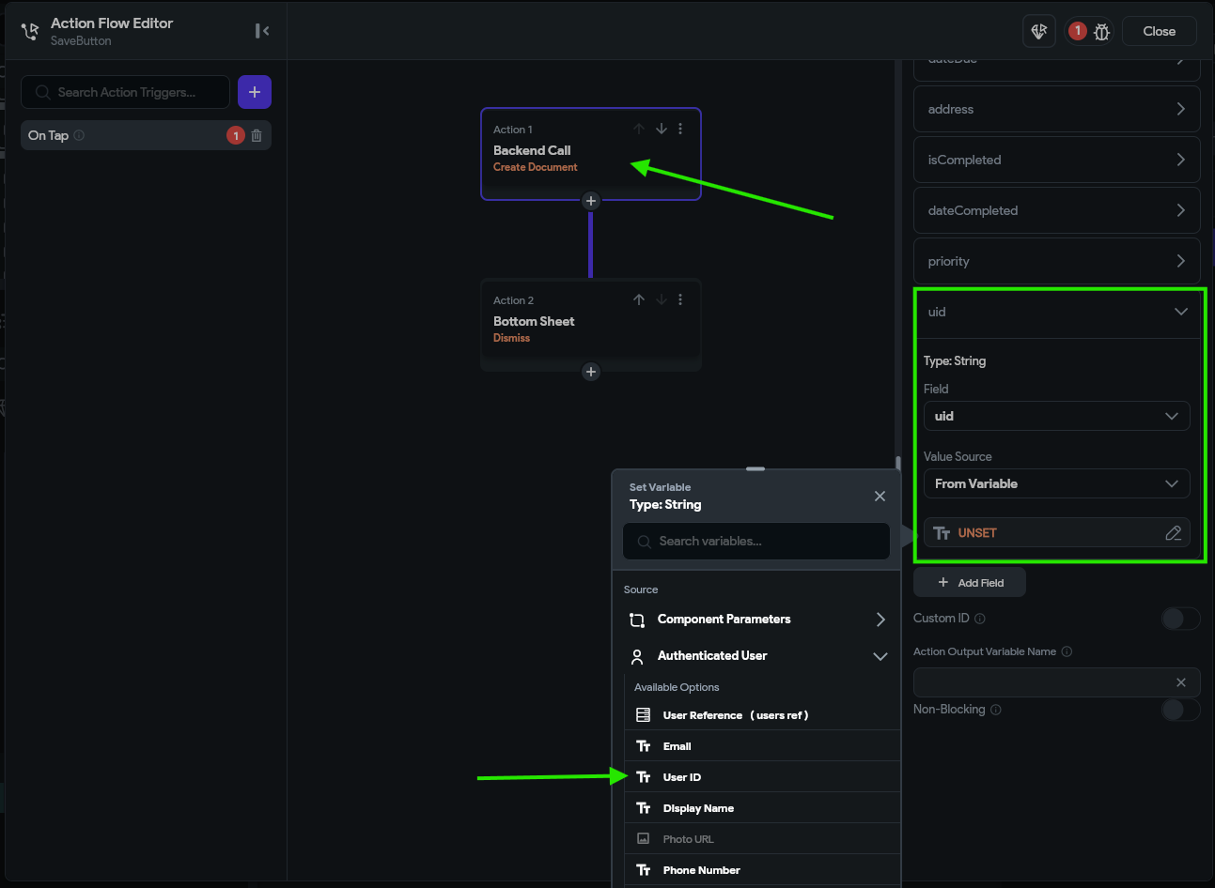Select the Photo URL option
Screen dimensions: 1215x888
coord(762,839)
